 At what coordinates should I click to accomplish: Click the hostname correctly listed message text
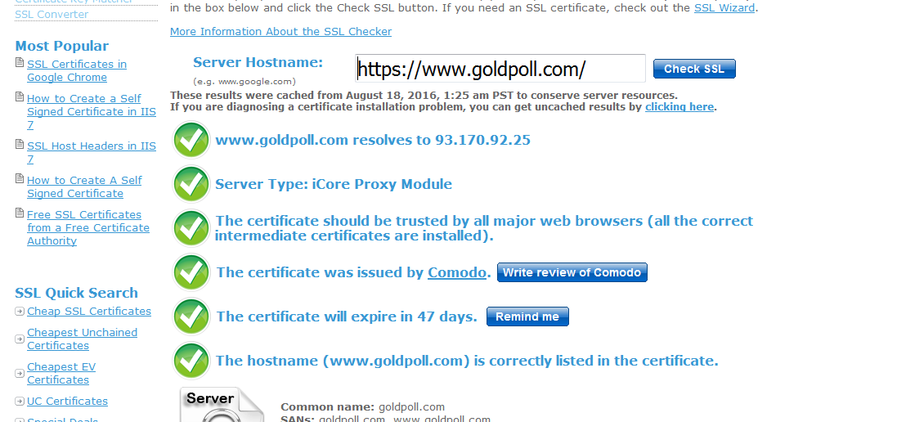(467, 361)
